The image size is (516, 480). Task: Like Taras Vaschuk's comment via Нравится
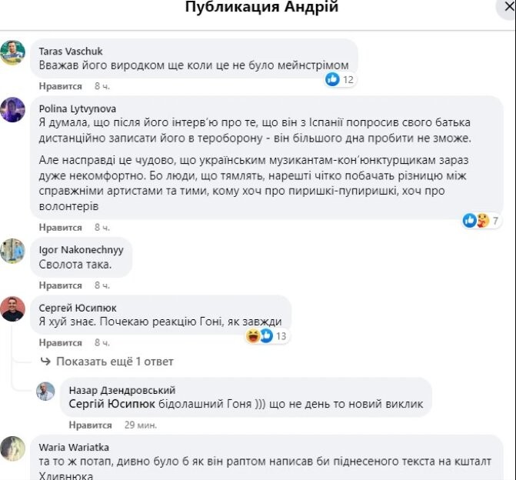pyautogui.click(x=61, y=86)
